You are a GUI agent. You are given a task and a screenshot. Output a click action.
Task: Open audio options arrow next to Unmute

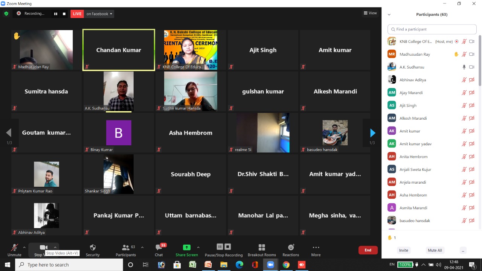click(x=24, y=247)
